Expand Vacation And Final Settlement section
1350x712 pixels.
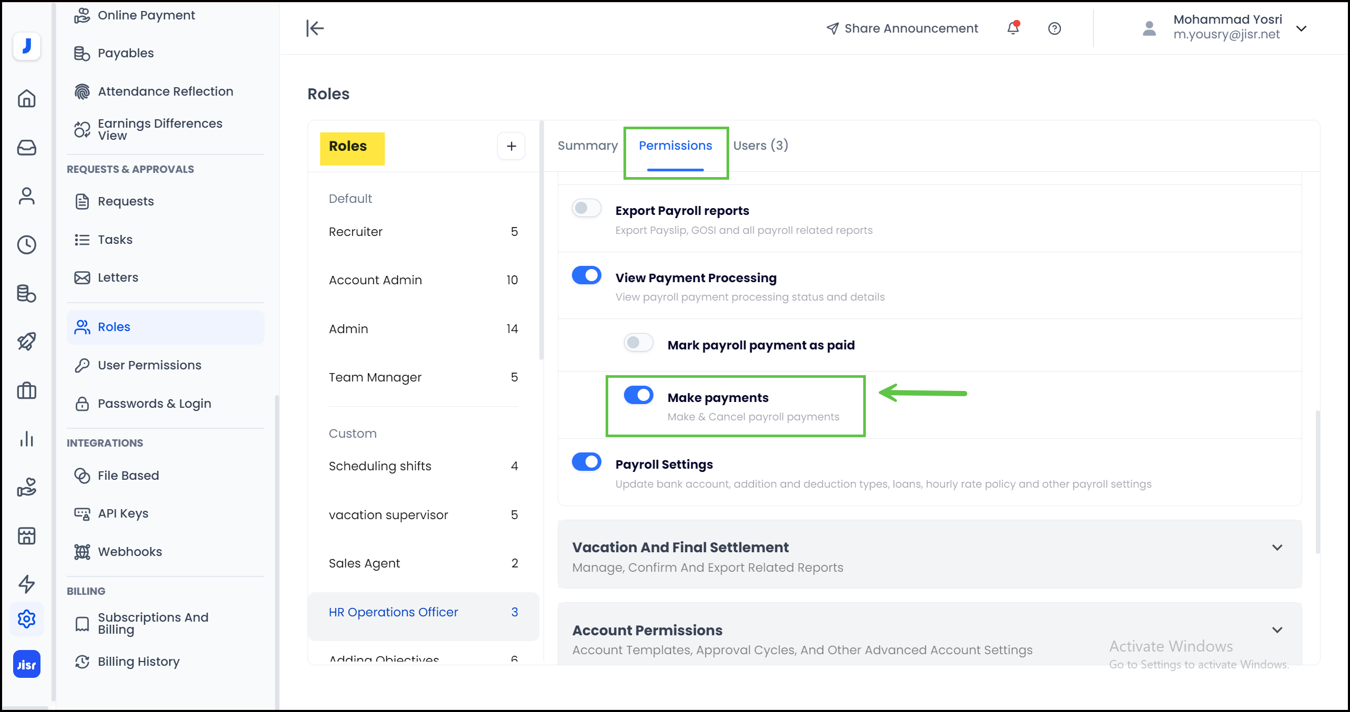(x=1277, y=548)
